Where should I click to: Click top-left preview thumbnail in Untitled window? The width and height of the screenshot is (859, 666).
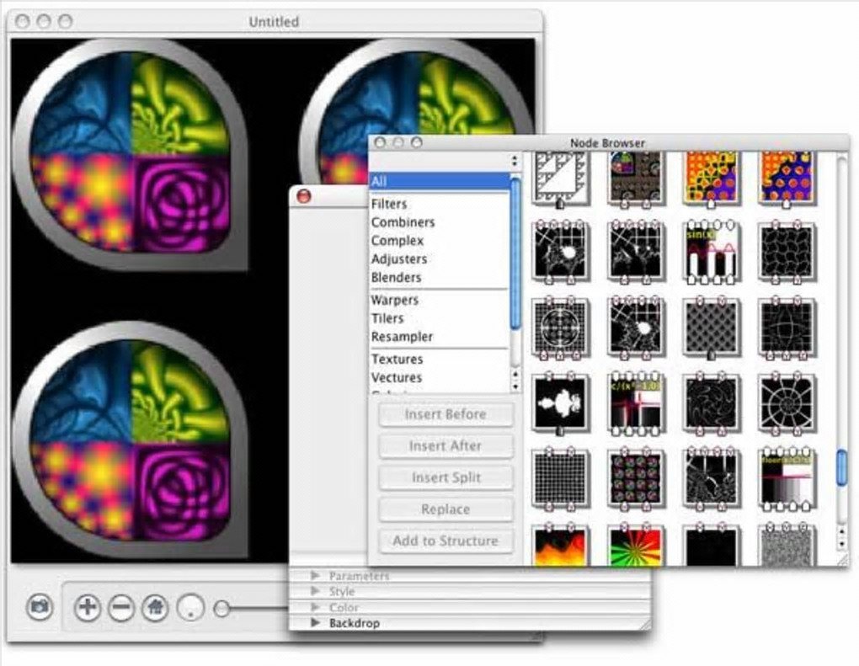click(130, 155)
